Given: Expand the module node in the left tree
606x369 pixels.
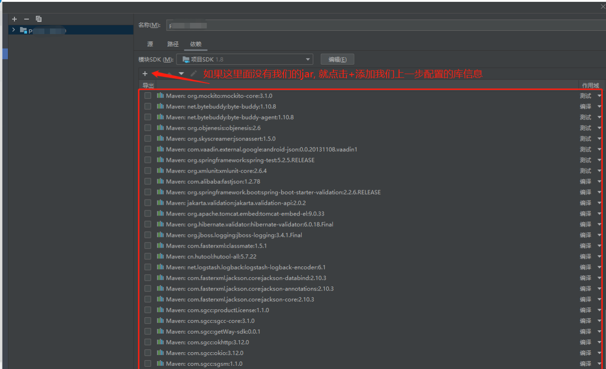Looking at the screenshot, I should tap(14, 30).
